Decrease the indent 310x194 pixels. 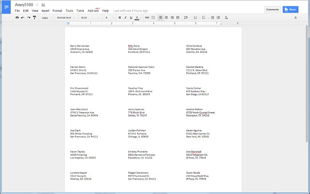pyautogui.click(x=212, y=17)
